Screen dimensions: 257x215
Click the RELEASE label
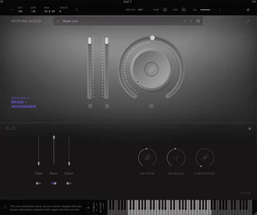point(176,173)
